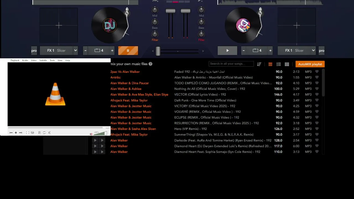Image resolution: width=354 pixels, height=199 pixels.
Task: Click the left deck pro button
Action: click(x=34, y=51)
